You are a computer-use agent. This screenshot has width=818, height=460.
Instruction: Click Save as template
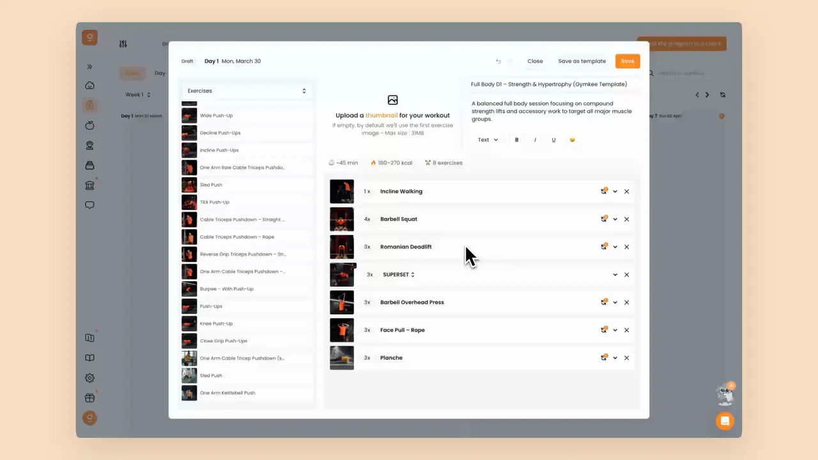[x=582, y=61]
